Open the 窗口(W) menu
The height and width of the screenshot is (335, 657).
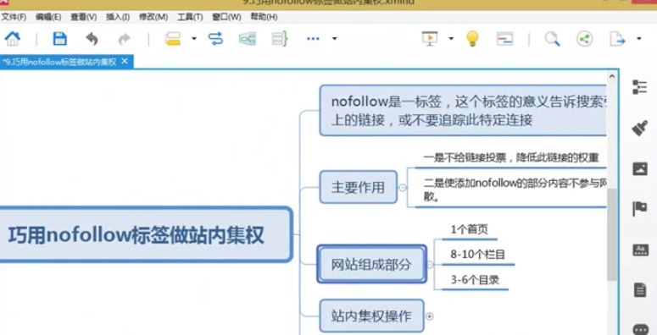pyautogui.click(x=226, y=17)
